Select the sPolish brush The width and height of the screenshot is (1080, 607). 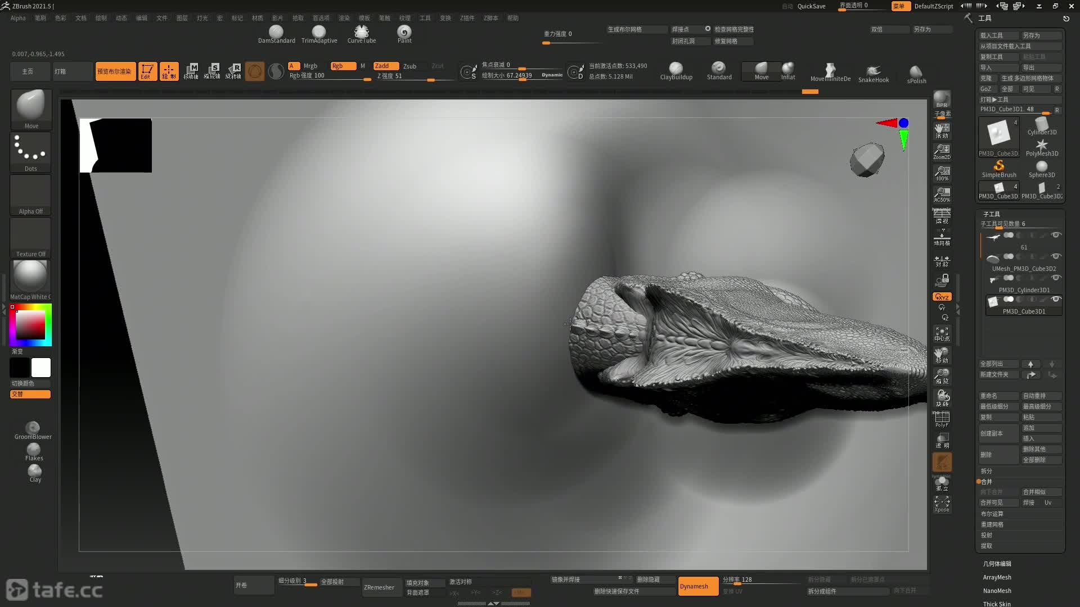(x=916, y=74)
